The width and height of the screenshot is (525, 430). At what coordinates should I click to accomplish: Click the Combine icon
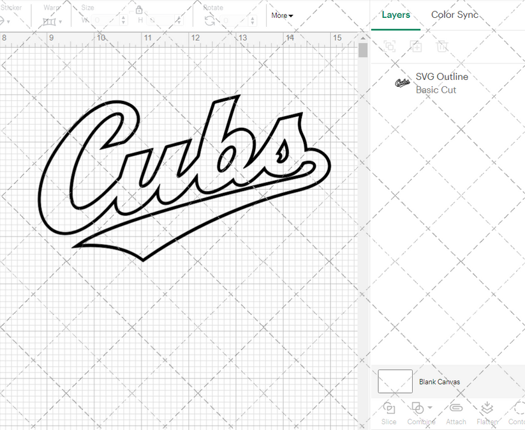[418, 409]
